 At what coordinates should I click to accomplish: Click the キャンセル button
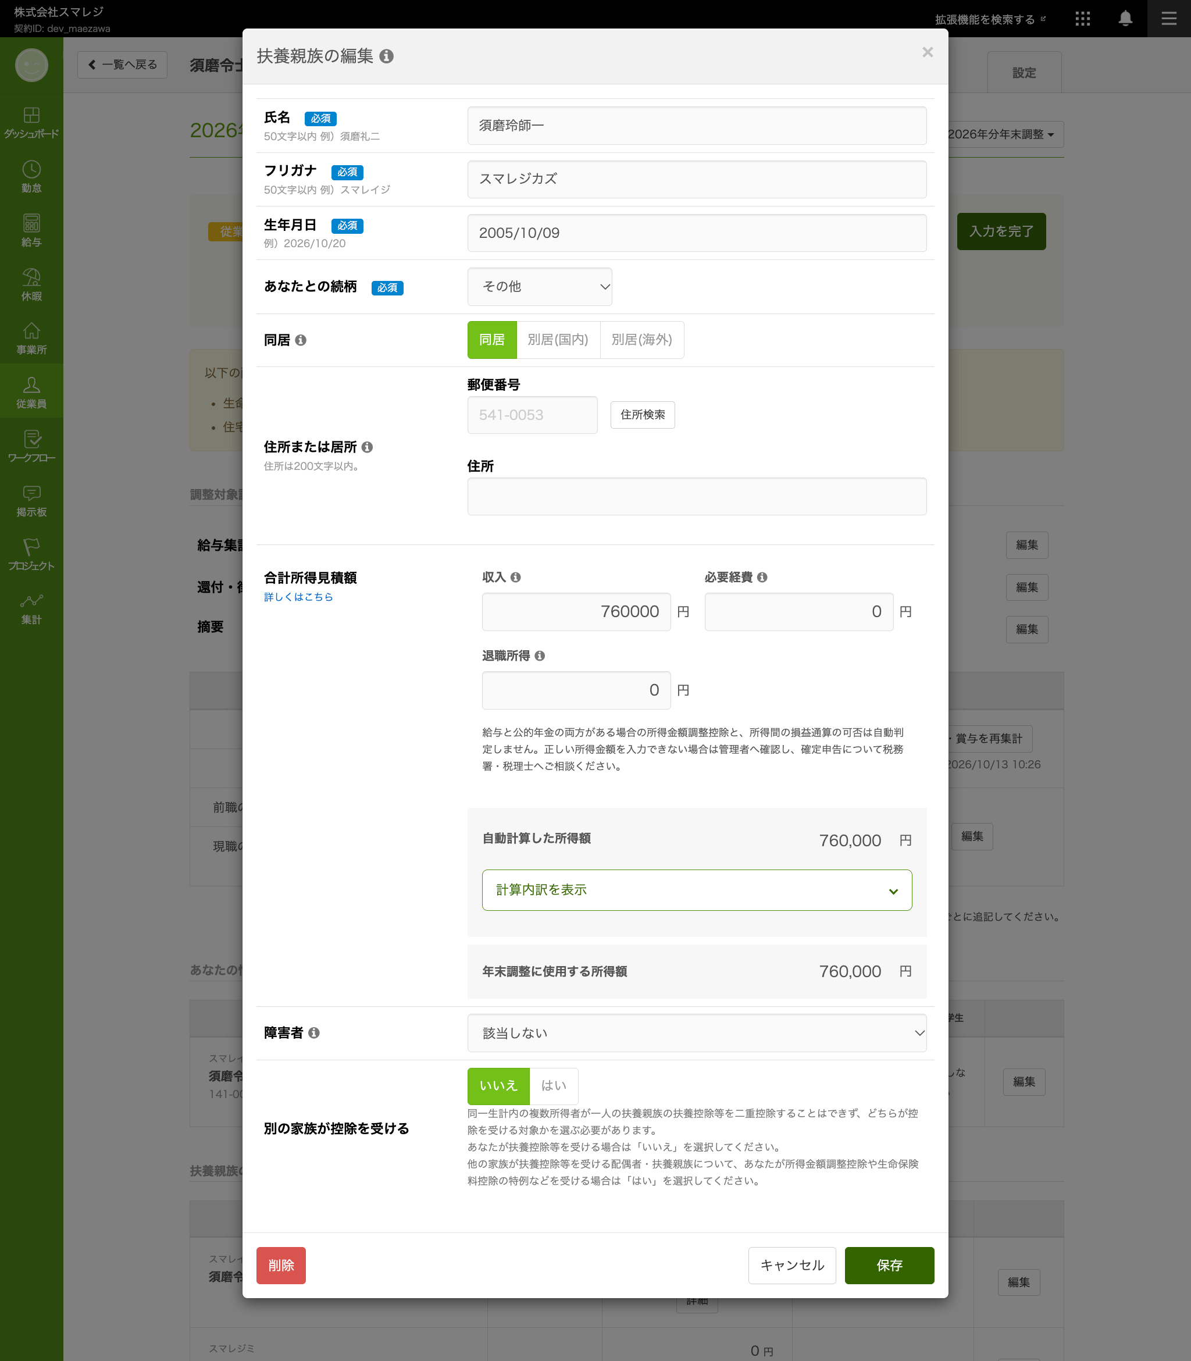[792, 1266]
